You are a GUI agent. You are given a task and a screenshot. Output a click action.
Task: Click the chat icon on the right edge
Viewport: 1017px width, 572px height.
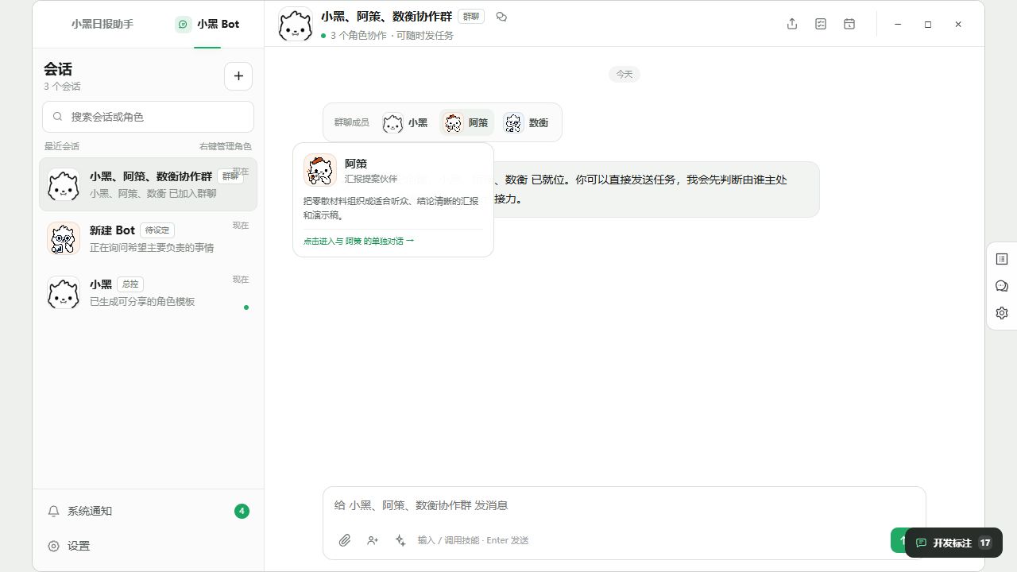(1002, 286)
